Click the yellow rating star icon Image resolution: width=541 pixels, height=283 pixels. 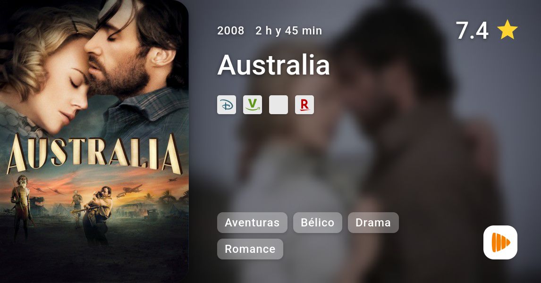click(507, 30)
